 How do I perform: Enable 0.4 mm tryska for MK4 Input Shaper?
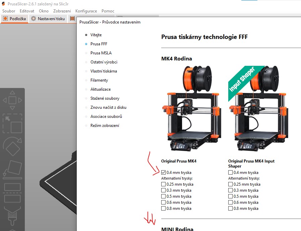tap(231, 173)
